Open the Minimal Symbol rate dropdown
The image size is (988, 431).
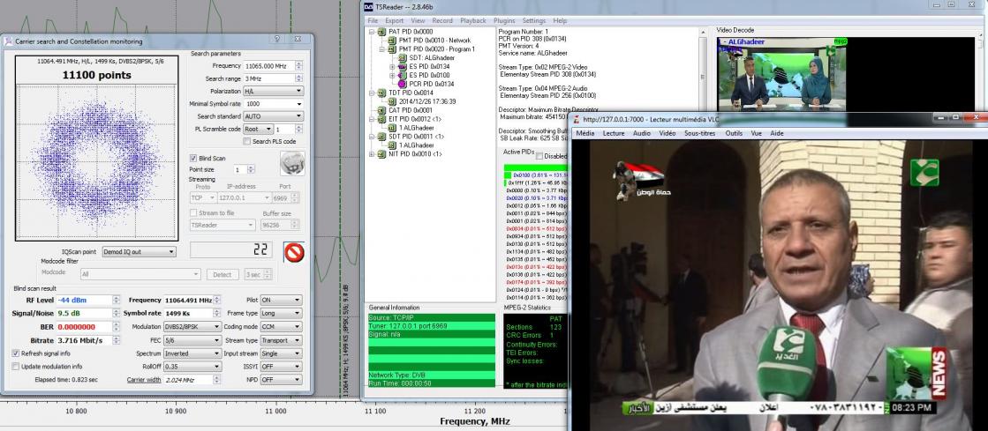274,104
